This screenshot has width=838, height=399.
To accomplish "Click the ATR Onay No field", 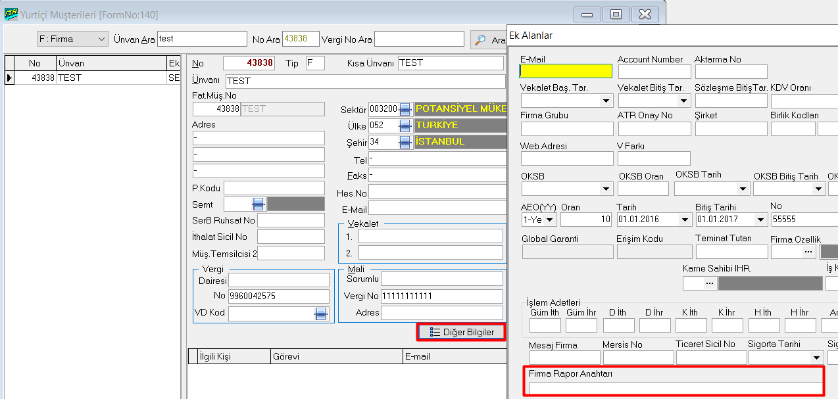I will pos(654,129).
